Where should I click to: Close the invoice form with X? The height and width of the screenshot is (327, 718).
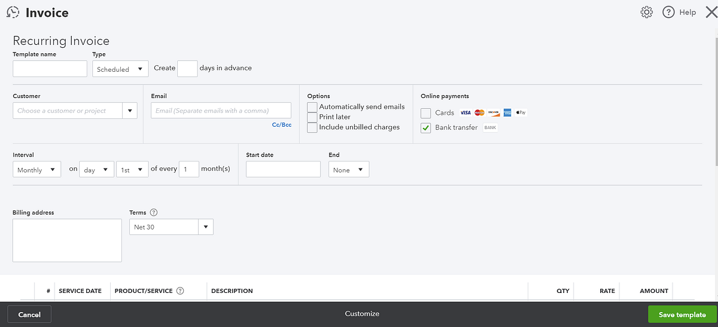click(711, 12)
